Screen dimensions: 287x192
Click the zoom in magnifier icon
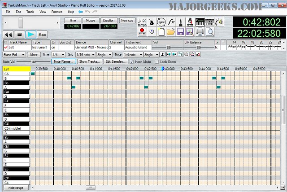186,54
